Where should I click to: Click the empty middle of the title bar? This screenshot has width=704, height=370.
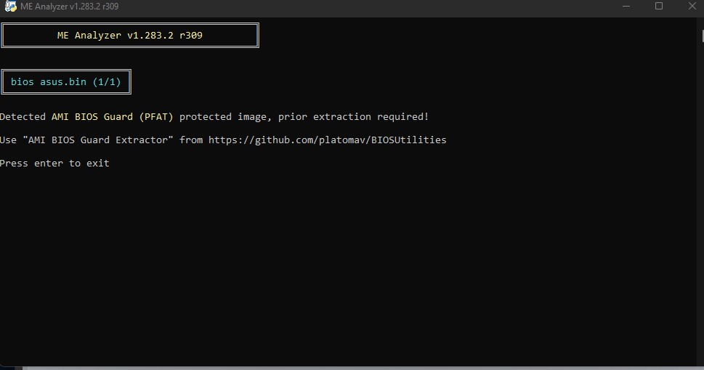coord(363,7)
